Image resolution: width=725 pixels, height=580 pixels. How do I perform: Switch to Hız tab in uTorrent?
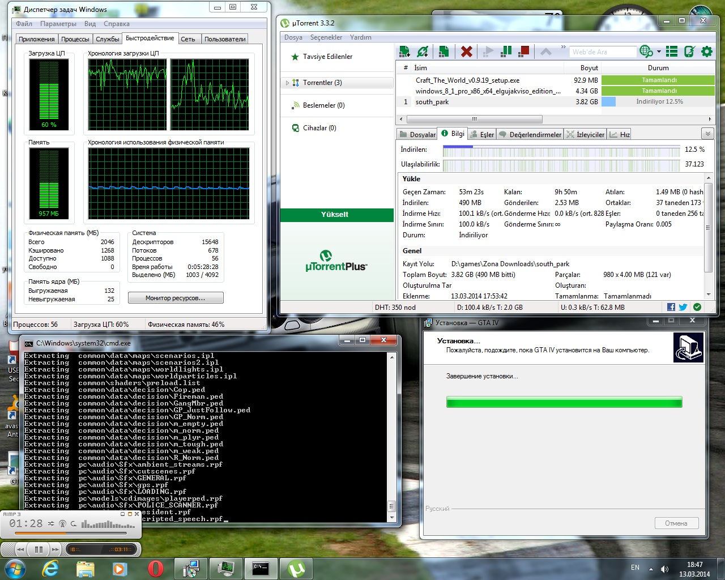[x=620, y=134]
